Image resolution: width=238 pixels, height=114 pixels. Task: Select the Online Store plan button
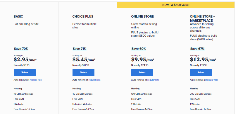142,73
